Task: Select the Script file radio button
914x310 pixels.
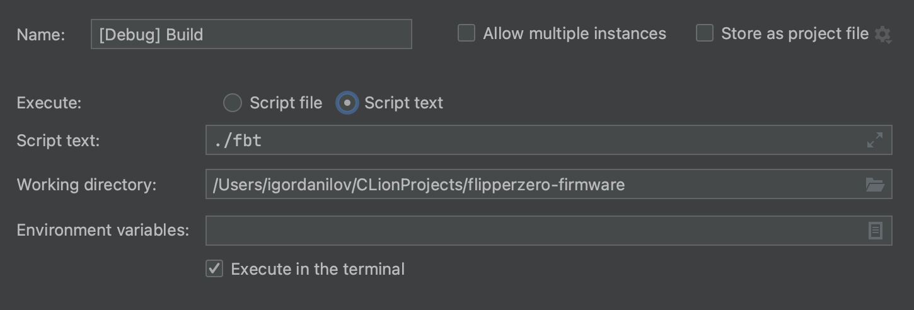Action: tap(233, 103)
